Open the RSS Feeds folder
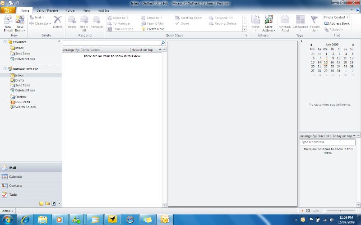Viewport: 361px width, 225px height. click(x=23, y=102)
